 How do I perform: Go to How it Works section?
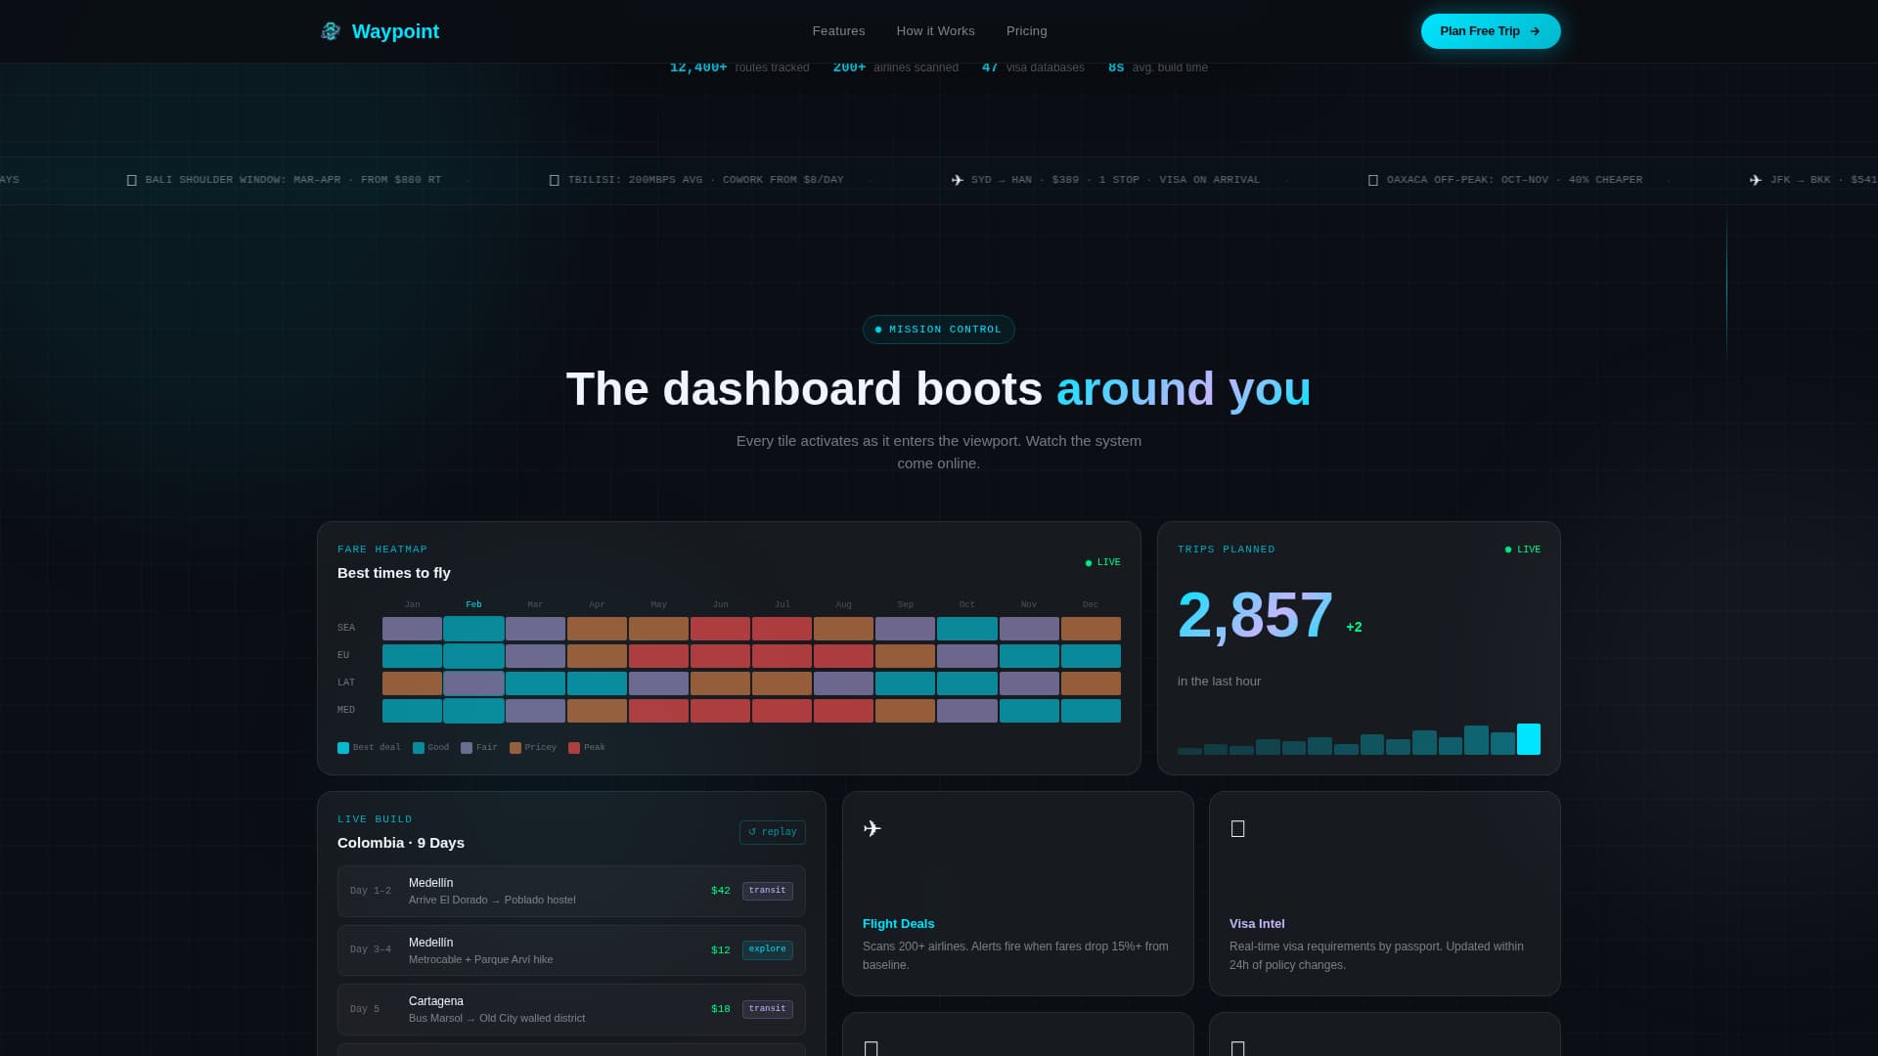click(x=935, y=31)
